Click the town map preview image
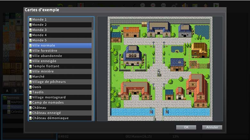250x140 pixels. point(160,69)
